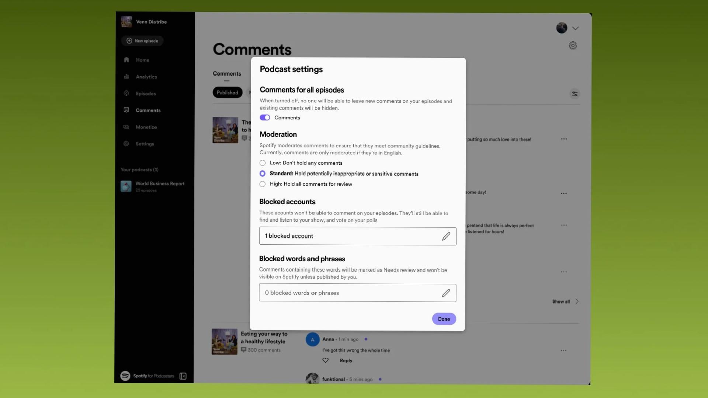Click the 0 blocked words or phrases field
Viewport: 708px width, 398px height.
tap(358, 293)
